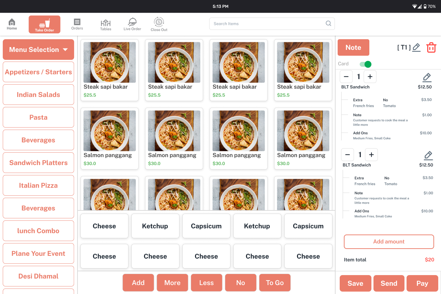Select the Italian Pizza category

[x=38, y=185]
